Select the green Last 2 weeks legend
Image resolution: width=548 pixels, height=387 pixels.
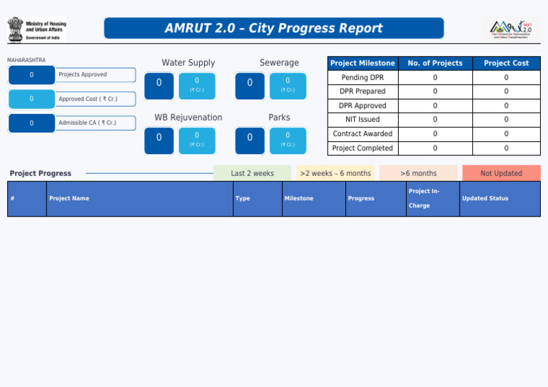click(253, 173)
